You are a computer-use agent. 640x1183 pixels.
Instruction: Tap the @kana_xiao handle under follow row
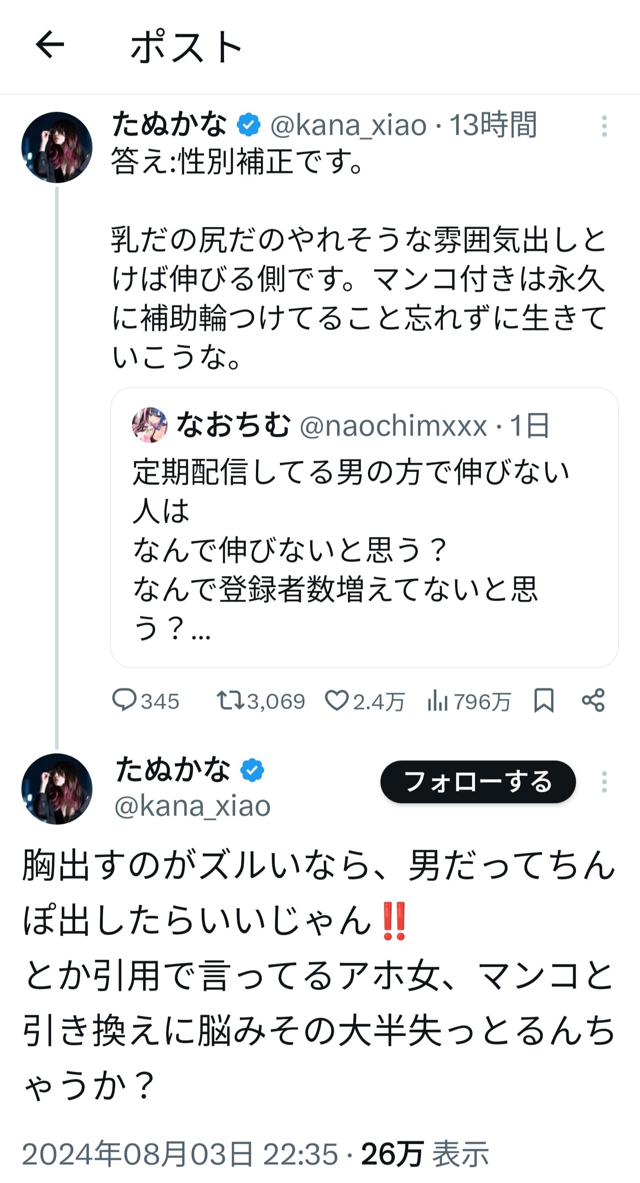coord(193,807)
